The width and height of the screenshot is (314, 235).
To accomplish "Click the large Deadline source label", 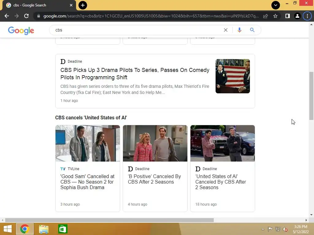I will point(75,61).
